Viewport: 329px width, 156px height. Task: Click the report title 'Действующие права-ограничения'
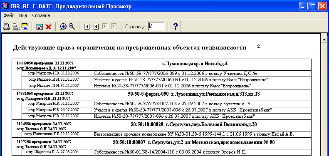130,48
